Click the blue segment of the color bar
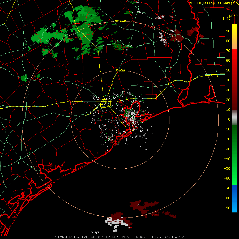The image size is (239, 239). coord(234,199)
